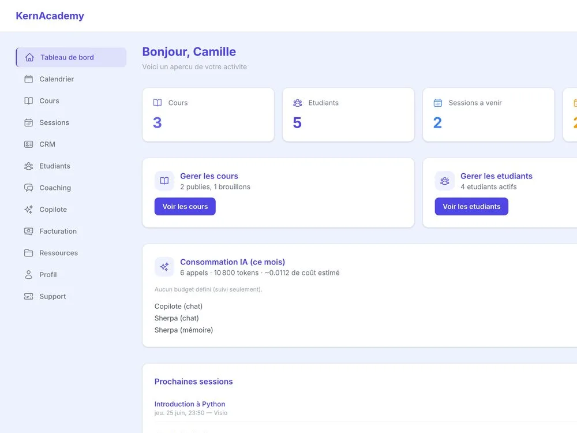Viewport: 577px width, 433px height.
Task: Click the Voir les etudiants button
Action: pyautogui.click(x=471, y=207)
